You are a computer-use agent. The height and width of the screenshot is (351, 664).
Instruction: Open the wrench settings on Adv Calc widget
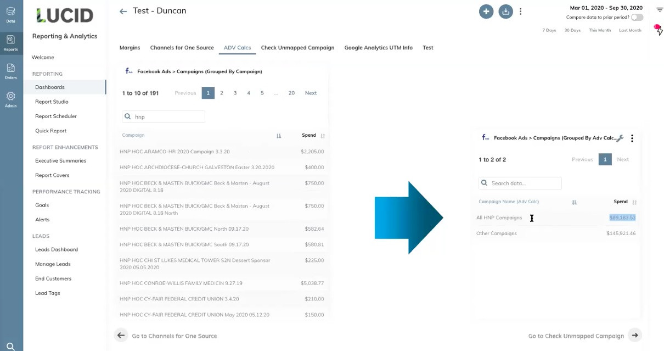(620, 138)
